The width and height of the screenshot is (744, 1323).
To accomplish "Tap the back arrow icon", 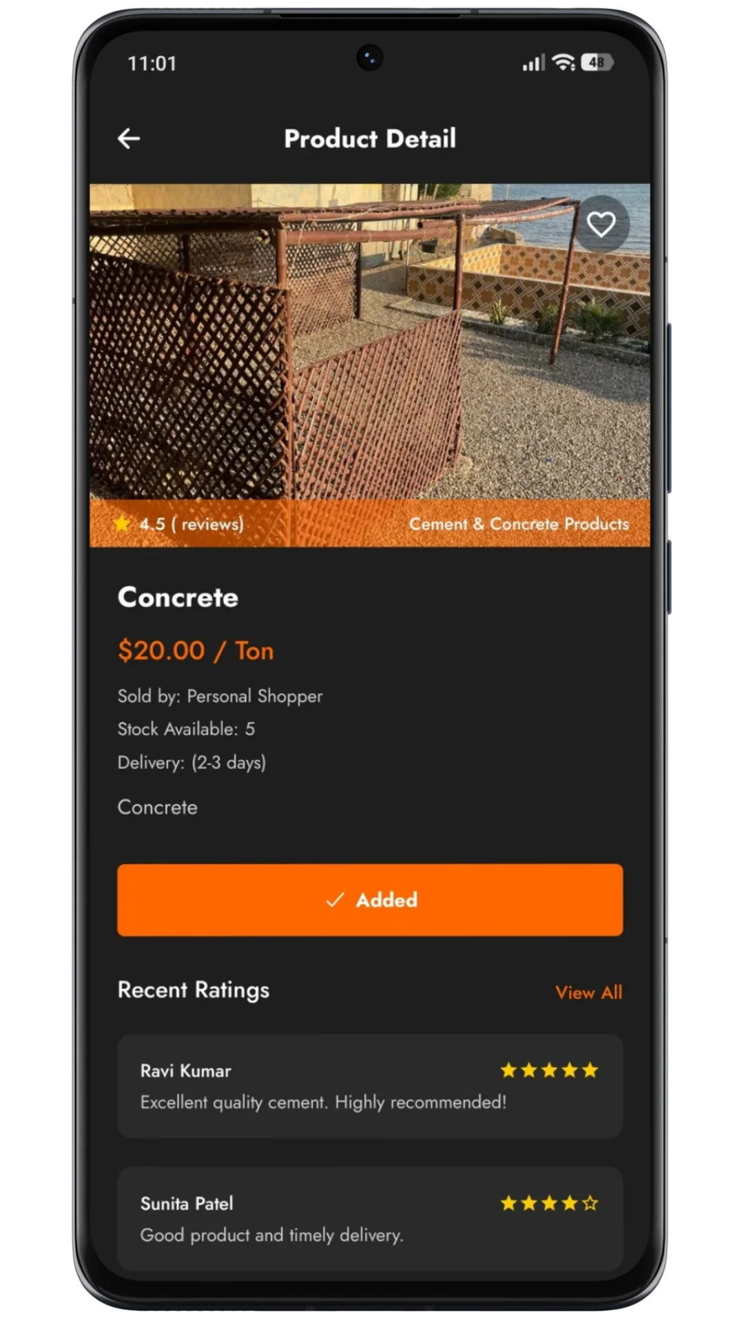I will point(129,139).
